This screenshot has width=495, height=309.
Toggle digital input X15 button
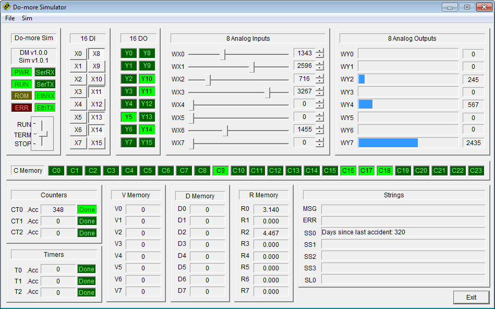96,142
